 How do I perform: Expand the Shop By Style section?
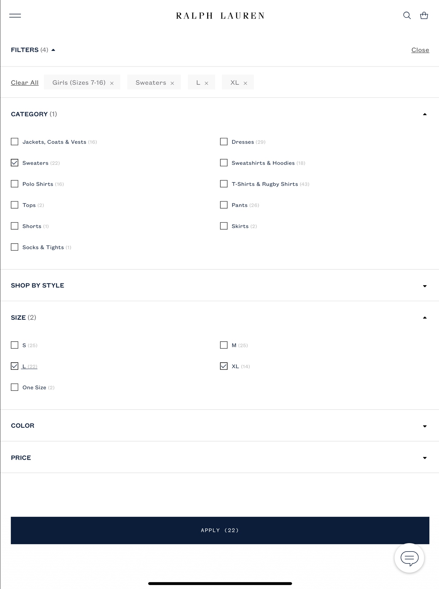pos(425,286)
